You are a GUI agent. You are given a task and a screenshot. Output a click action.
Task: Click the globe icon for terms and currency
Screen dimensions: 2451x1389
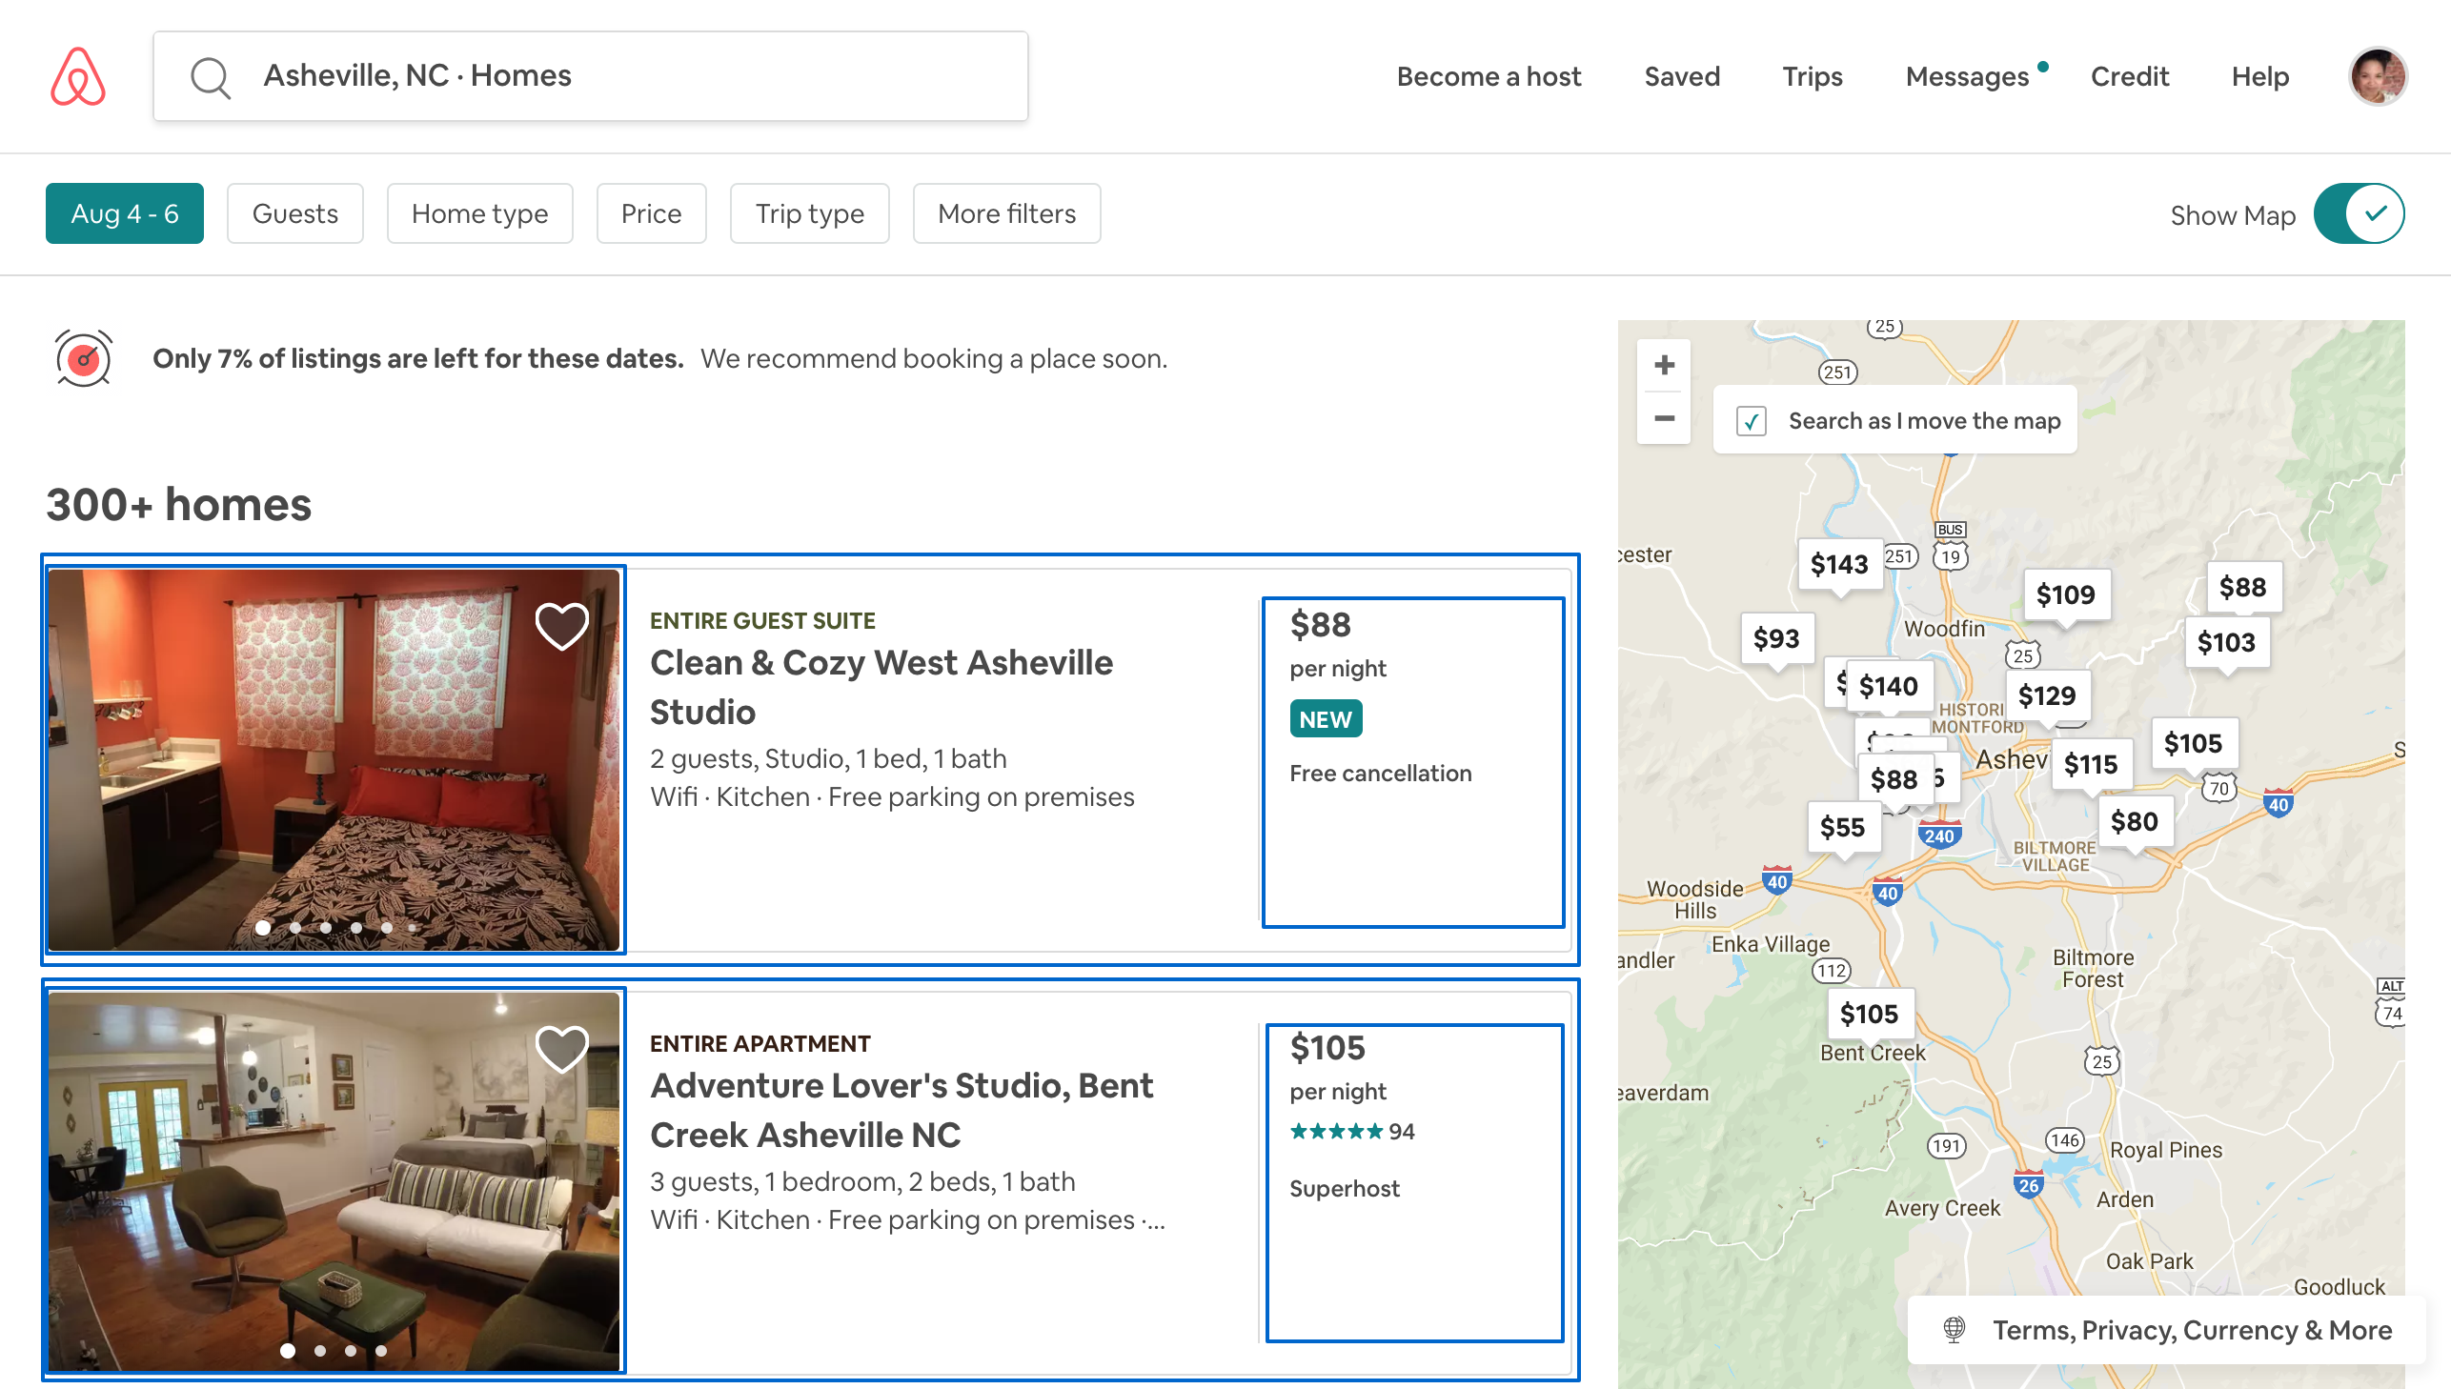[x=1954, y=1329]
